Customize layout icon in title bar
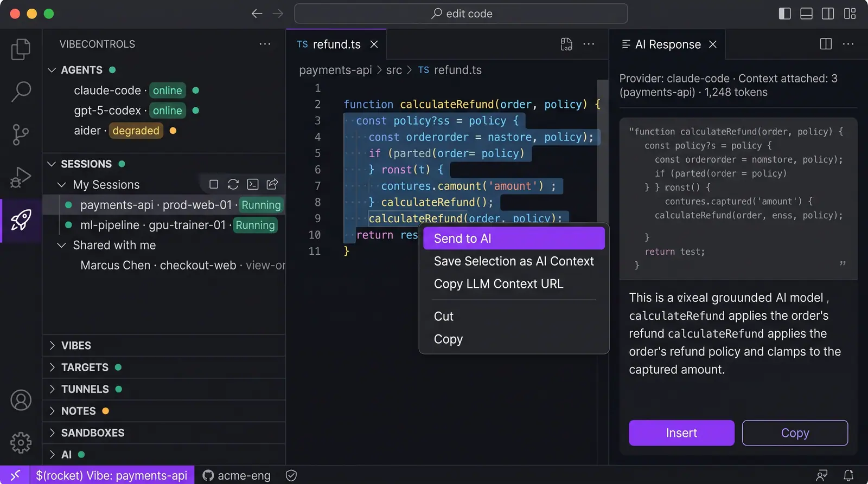The image size is (868, 484). pyautogui.click(x=850, y=14)
